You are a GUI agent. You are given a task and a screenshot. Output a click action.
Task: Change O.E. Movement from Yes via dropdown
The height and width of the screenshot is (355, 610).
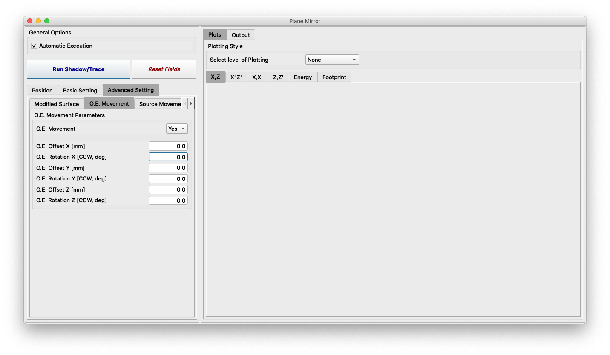click(176, 128)
